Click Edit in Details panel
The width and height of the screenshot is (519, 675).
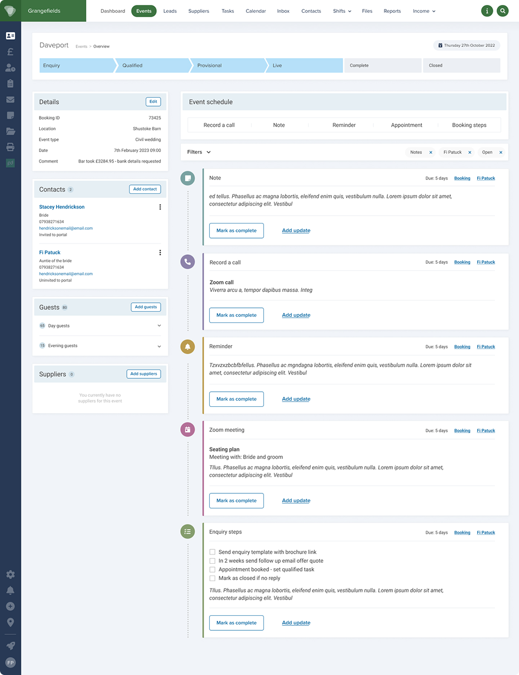point(153,102)
